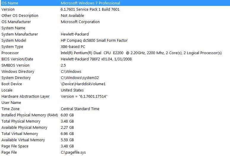Screen dimensions: 230x156
Task: Click the 'C:\pagefile.sys' value
Action: [x=73, y=152]
